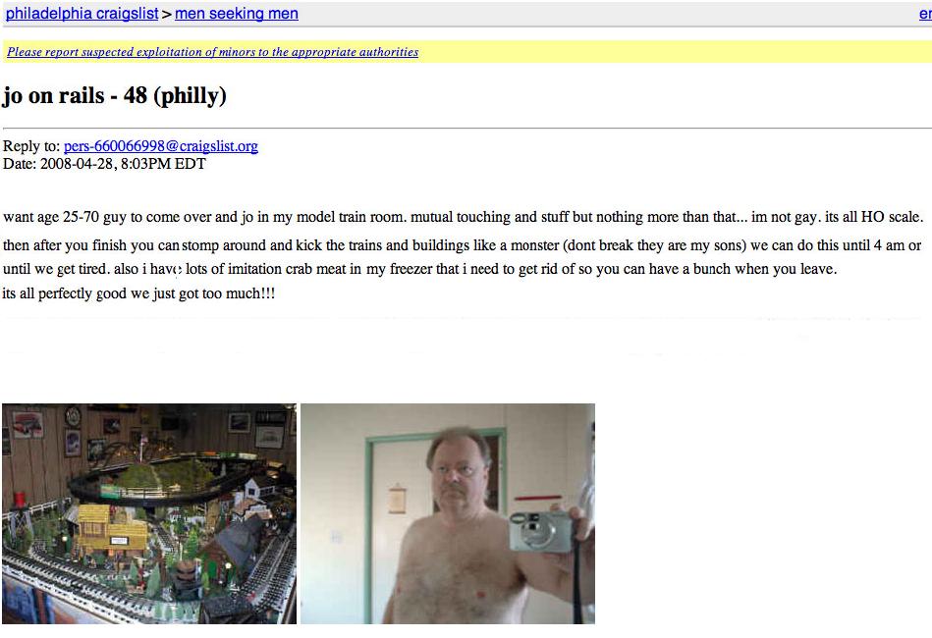This screenshot has height=638, width=932.
Task: Click the first line mentioning 'model train room'
Action: click(x=463, y=217)
